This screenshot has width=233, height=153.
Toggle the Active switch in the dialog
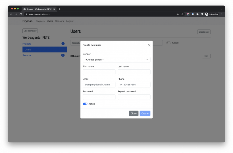point(85,104)
